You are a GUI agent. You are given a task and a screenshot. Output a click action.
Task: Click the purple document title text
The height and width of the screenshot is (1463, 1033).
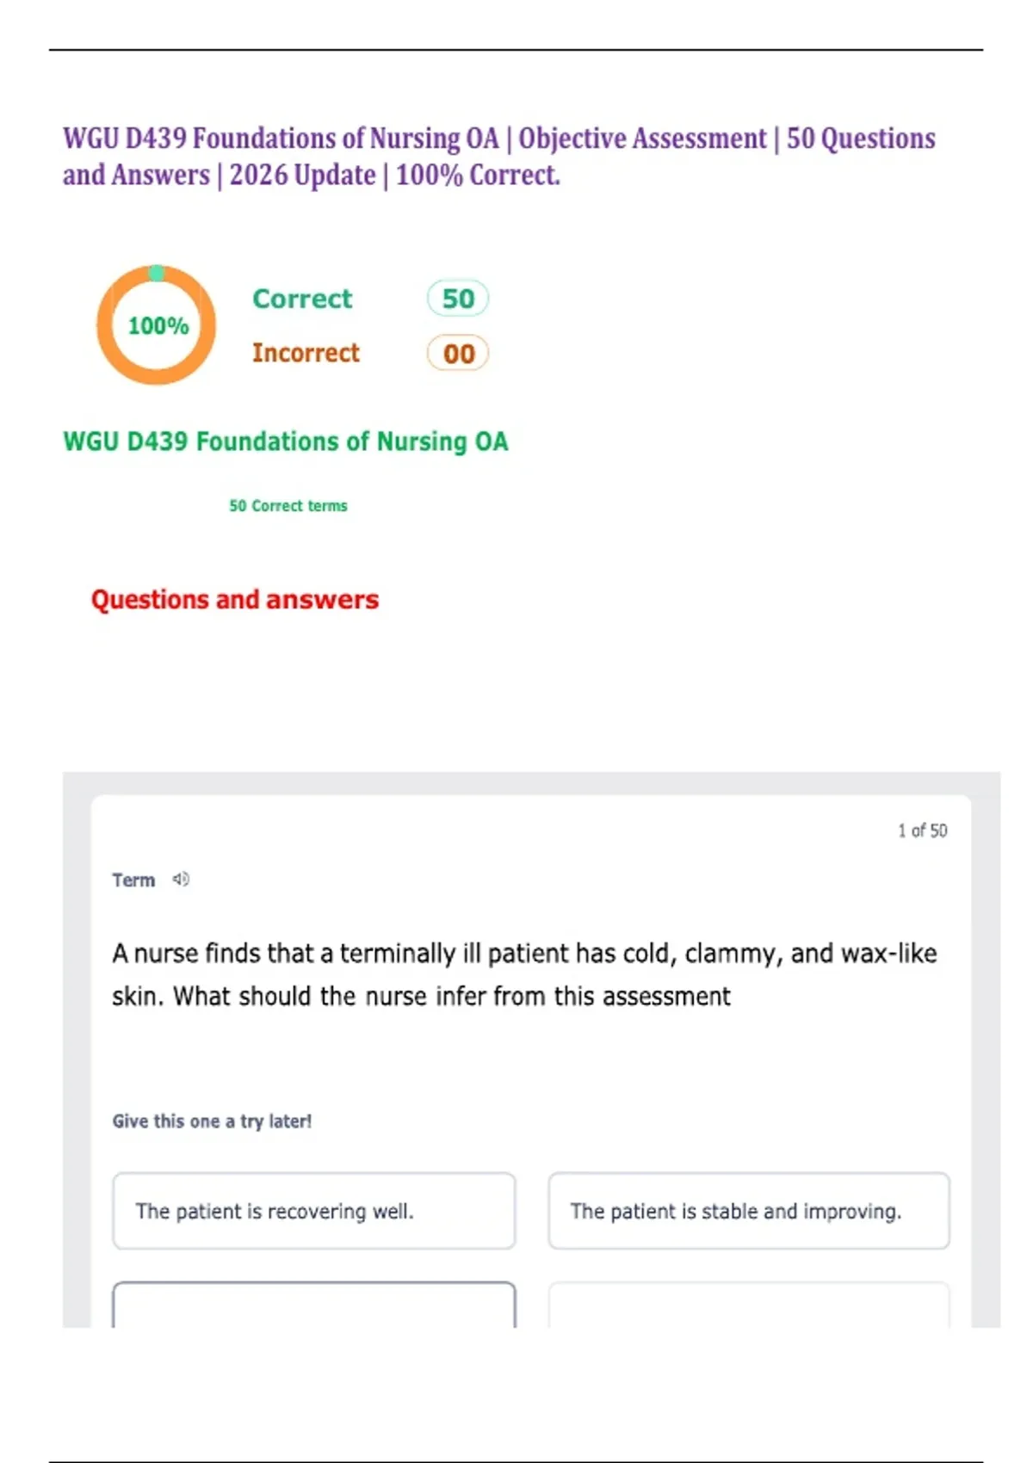[x=499, y=157]
